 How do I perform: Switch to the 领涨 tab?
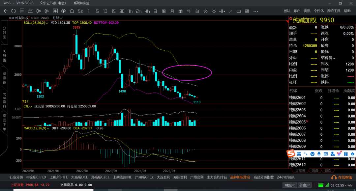point(315,170)
